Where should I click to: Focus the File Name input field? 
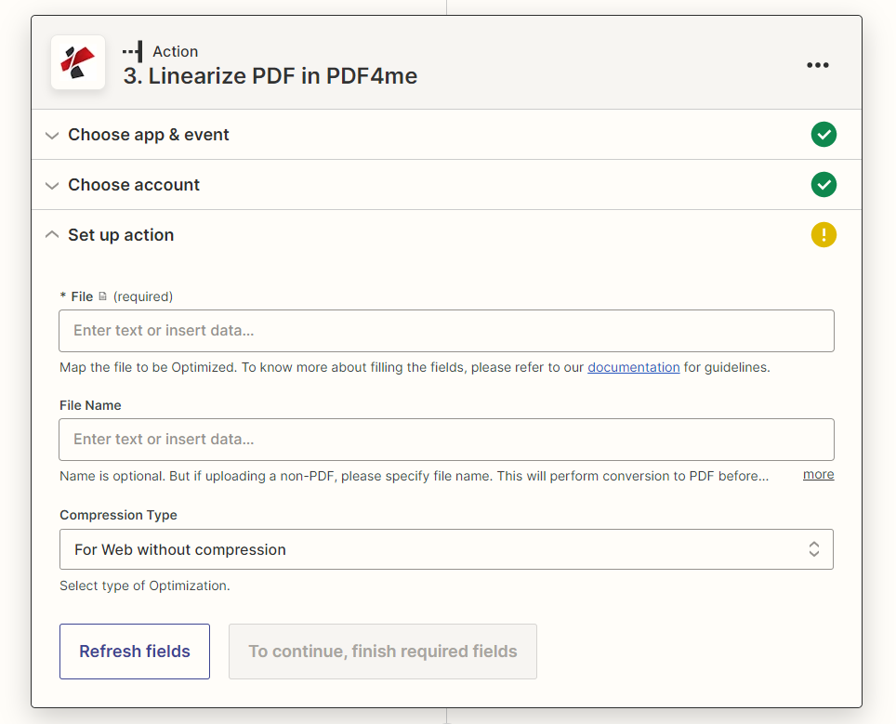(446, 440)
